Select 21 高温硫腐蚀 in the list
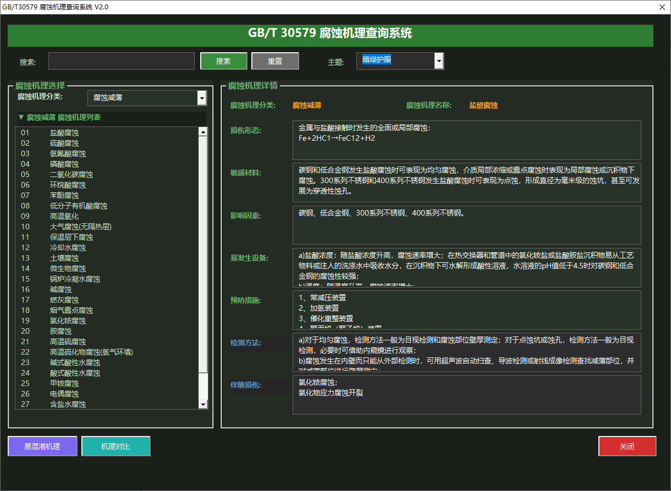 click(107, 341)
